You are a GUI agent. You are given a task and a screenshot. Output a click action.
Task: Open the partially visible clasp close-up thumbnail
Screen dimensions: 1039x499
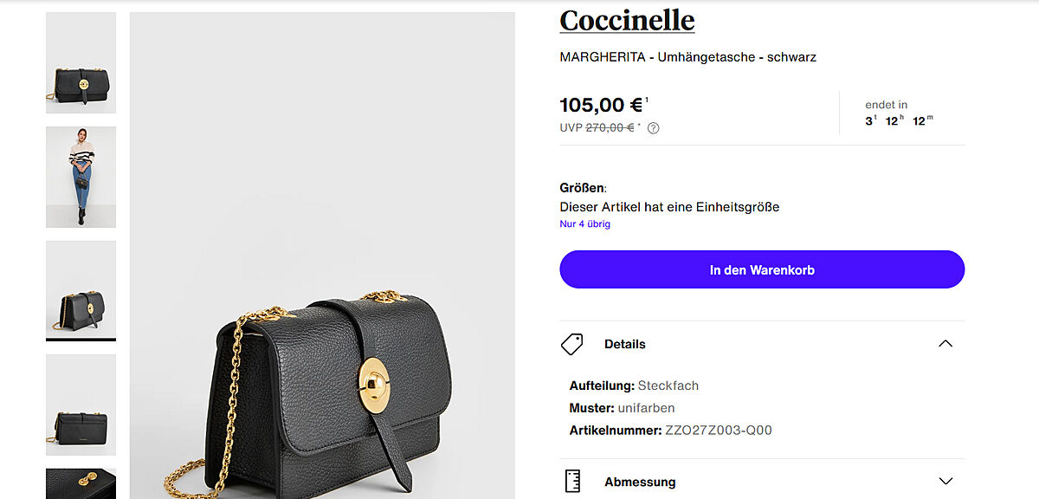click(81, 483)
